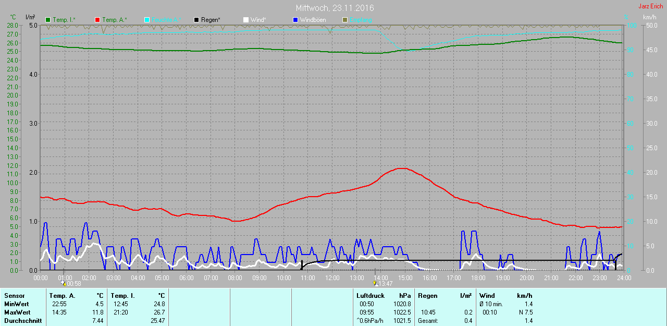Click the blue Windböen legend square
The height and width of the screenshot is (326, 667).
point(295,20)
